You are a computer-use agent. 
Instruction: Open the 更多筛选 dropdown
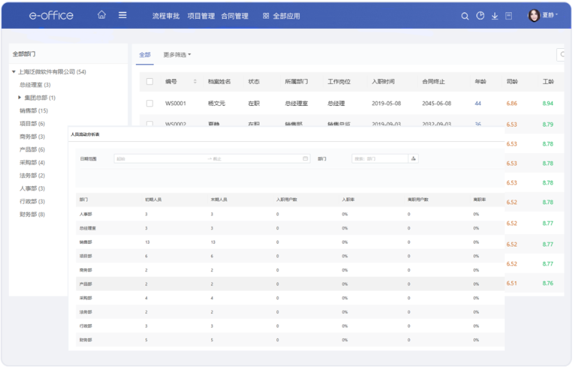point(177,55)
